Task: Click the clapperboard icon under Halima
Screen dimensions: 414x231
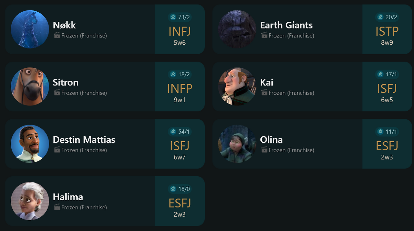Action: [x=57, y=207]
